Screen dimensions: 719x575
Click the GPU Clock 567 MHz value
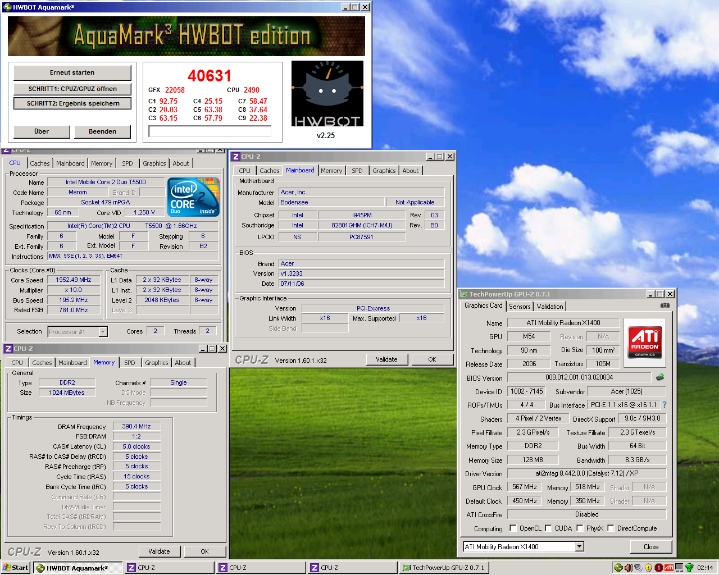(x=525, y=487)
